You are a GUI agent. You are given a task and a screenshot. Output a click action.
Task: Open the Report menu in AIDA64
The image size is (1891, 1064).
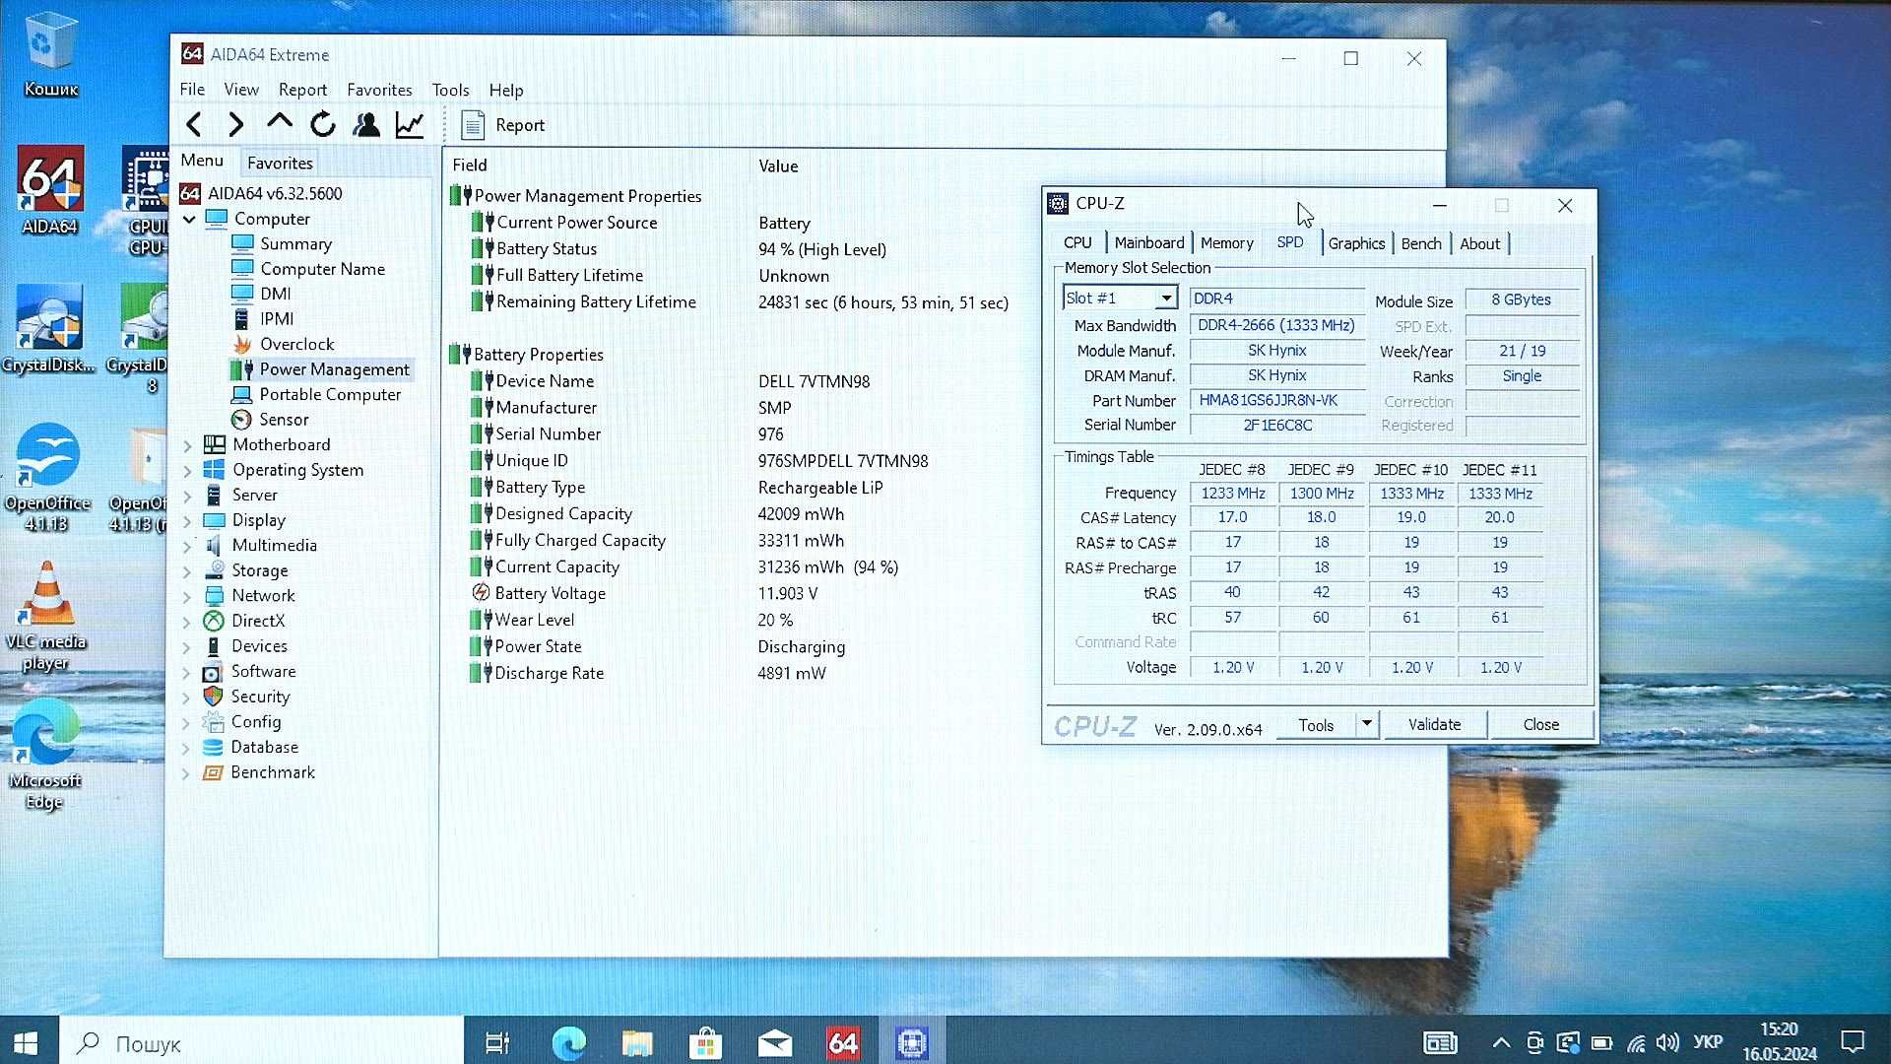[300, 89]
